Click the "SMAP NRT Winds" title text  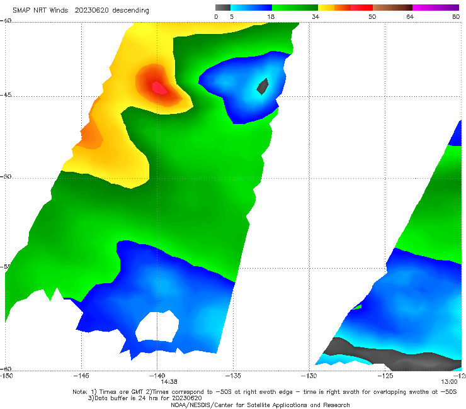tap(40, 11)
